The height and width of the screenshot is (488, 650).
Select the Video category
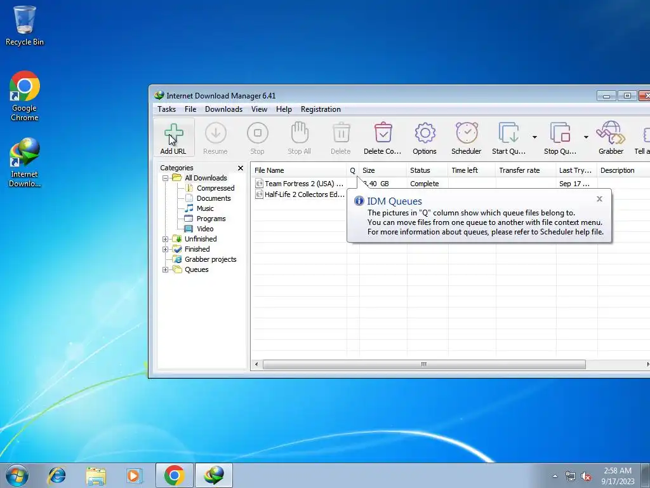pyautogui.click(x=205, y=229)
